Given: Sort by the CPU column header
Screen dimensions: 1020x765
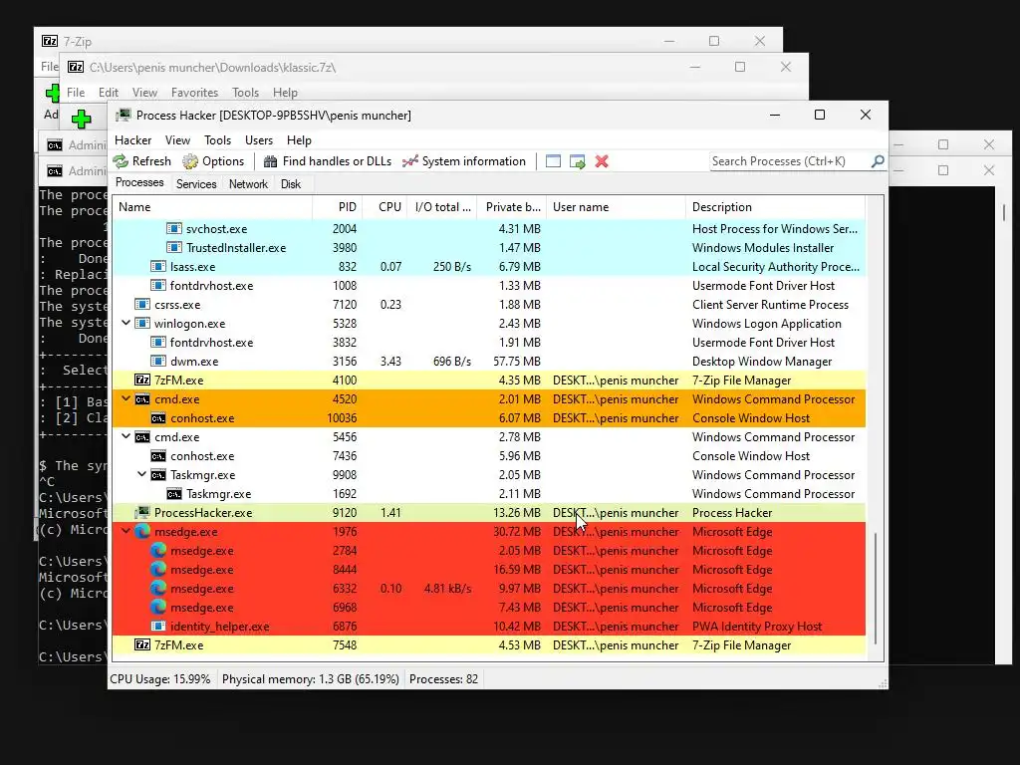Looking at the screenshot, I should coord(385,207).
